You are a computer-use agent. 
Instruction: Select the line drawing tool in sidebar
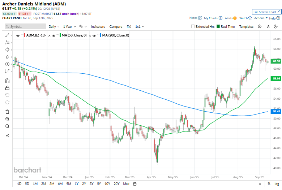pos(7,35)
